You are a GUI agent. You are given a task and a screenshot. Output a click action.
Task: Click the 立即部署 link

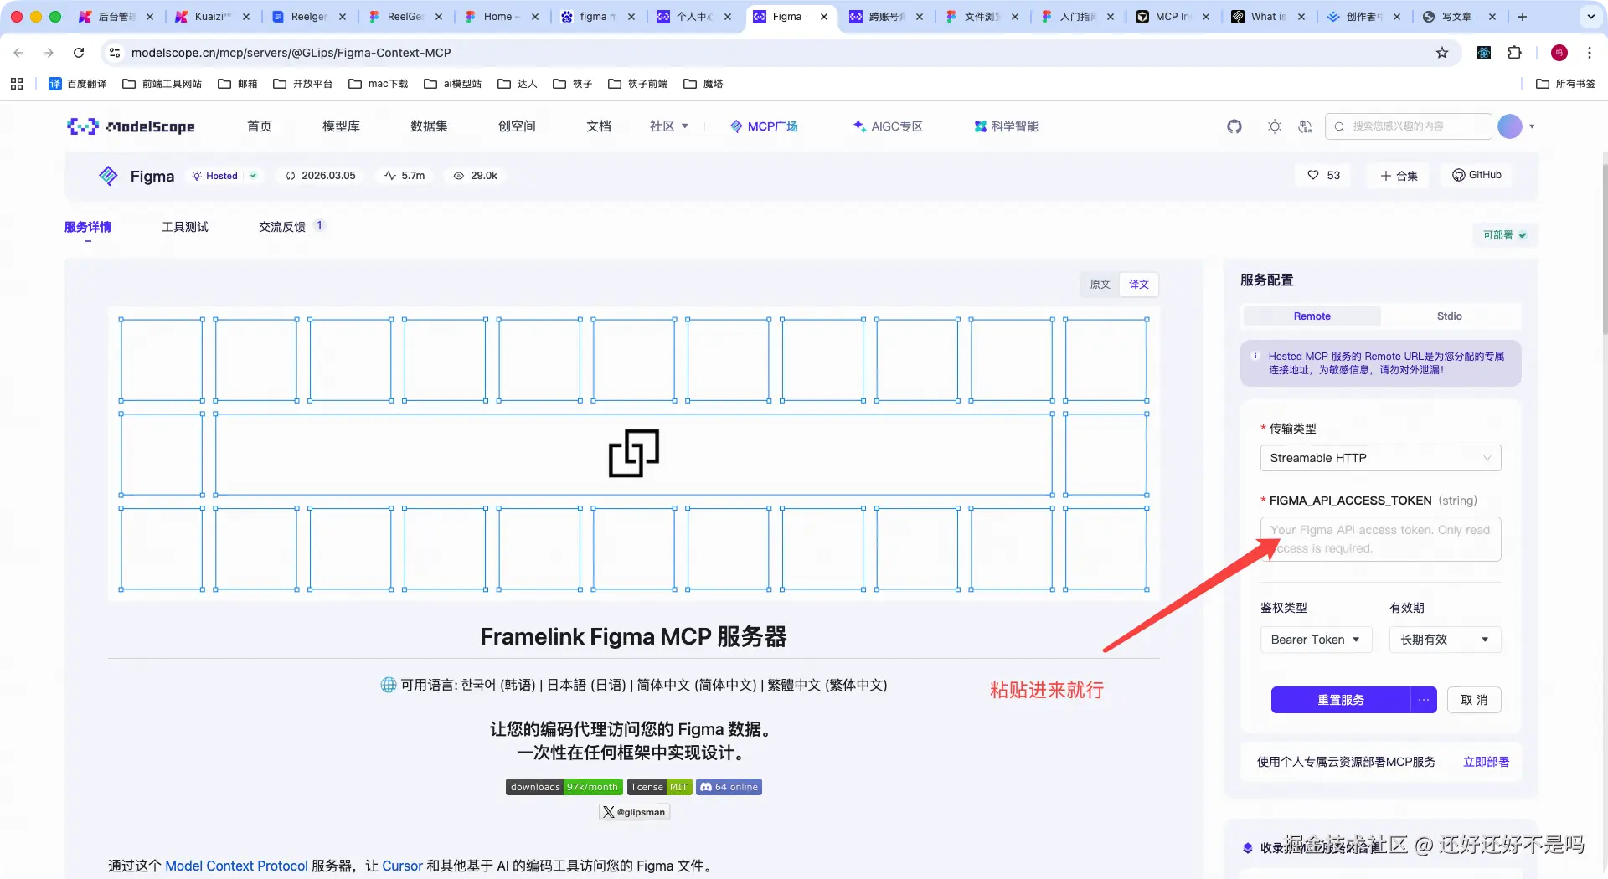point(1486,762)
